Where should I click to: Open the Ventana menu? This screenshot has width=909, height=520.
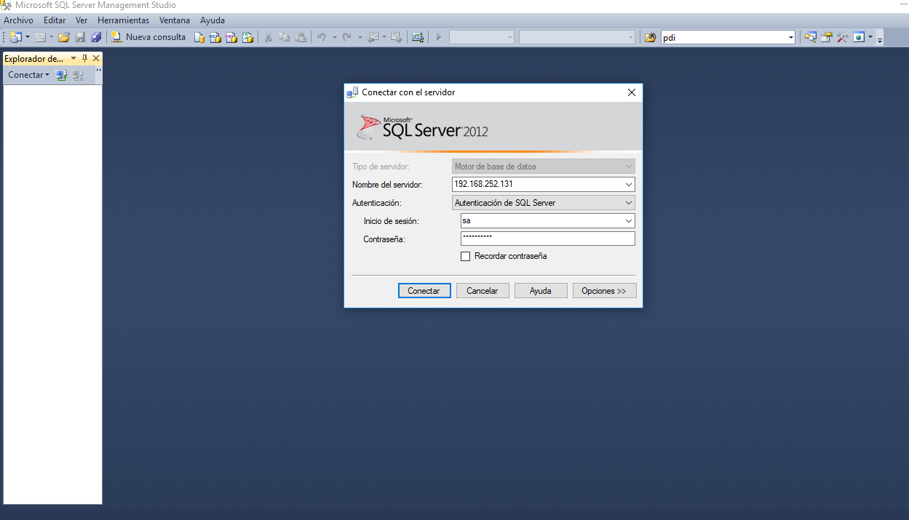coord(174,20)
